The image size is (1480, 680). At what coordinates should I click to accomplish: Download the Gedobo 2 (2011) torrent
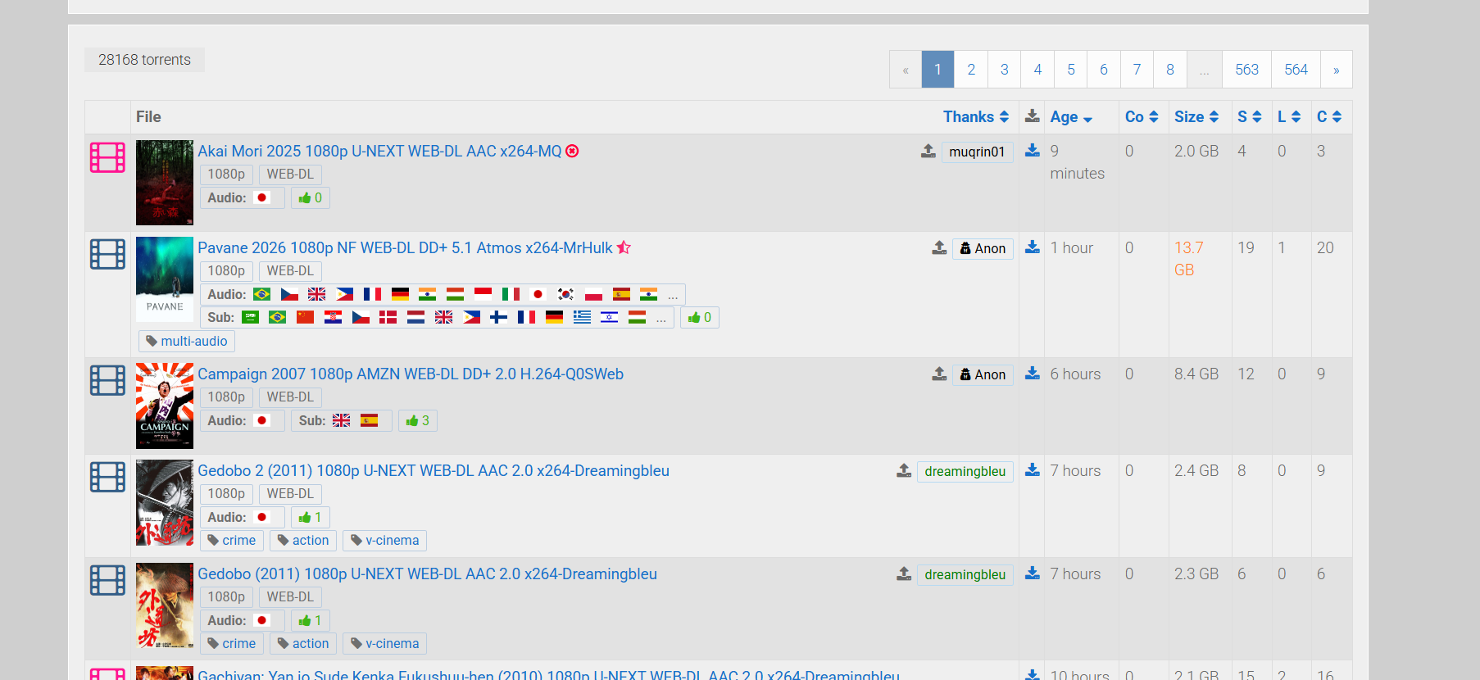coord(1033,470)
